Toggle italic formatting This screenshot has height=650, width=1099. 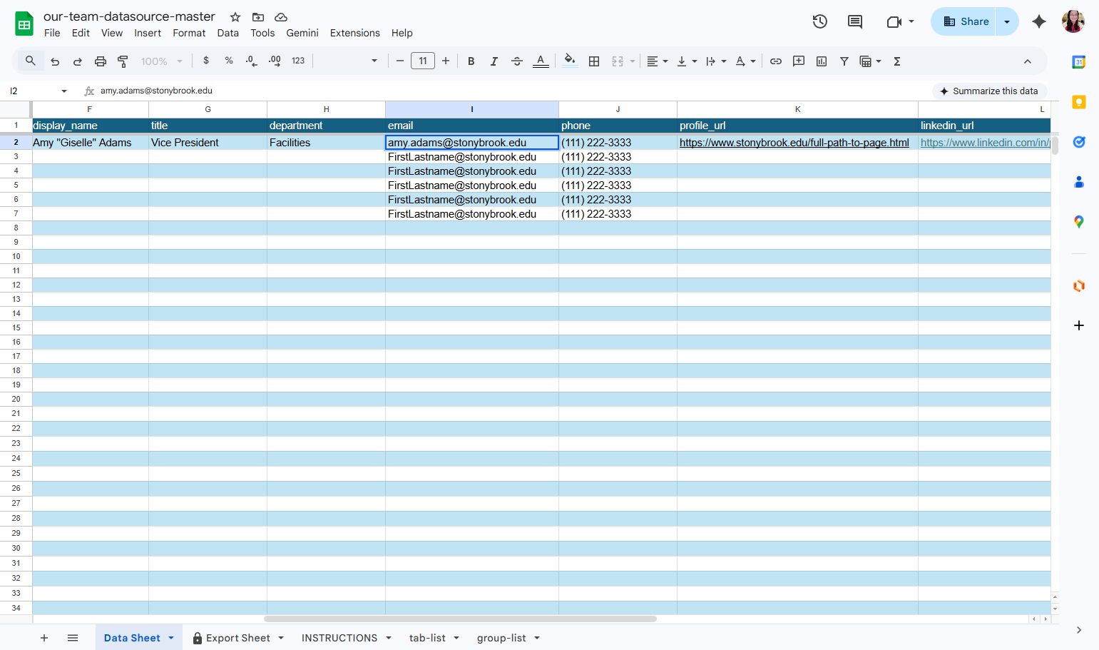[494, 61]
